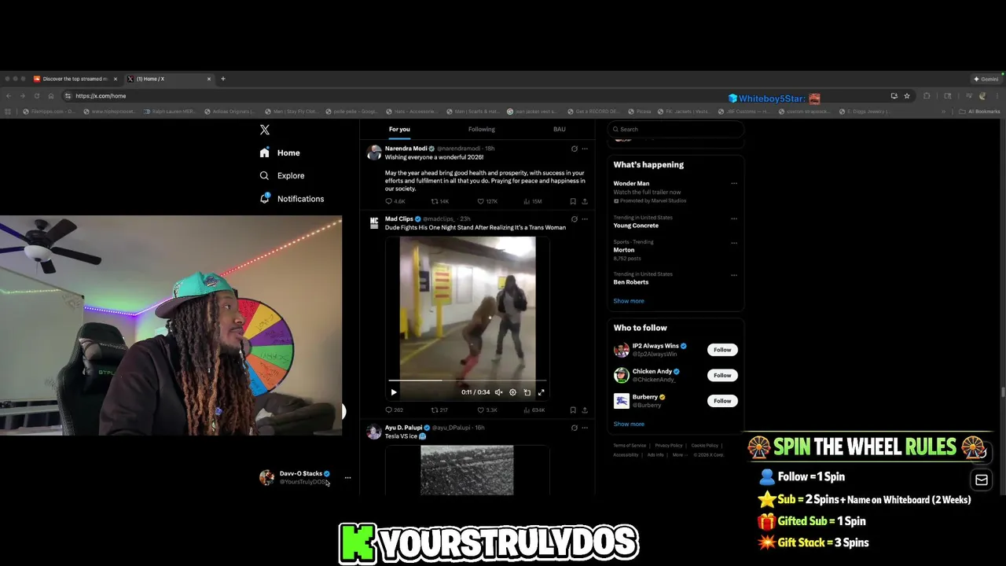Open more options for Ben Roberts trend

pyautogui.click(x=734, y=274)
